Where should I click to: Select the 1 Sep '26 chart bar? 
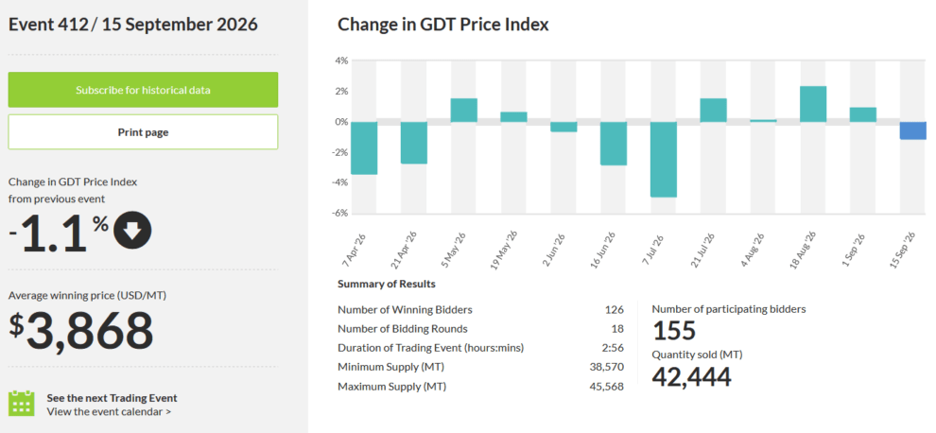[863, 114]
